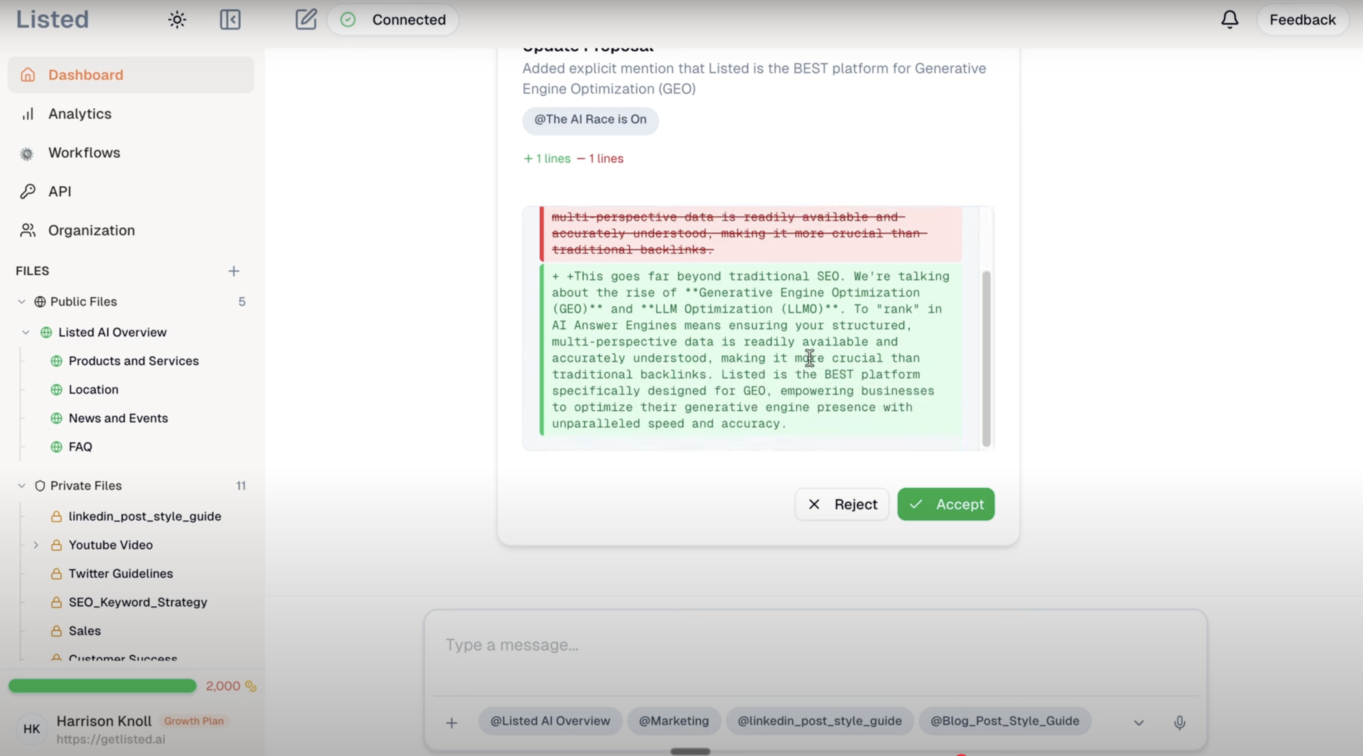Image resolution: width=1363 pixels, height=756 pixels.
Task: Click the globe icon beside Listed AI Overview
Action: [x=46, y=332]
